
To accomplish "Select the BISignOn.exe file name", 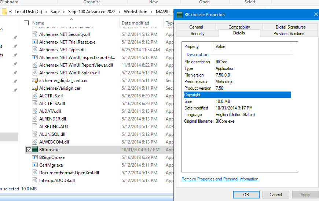I will [x=52, y=157].
